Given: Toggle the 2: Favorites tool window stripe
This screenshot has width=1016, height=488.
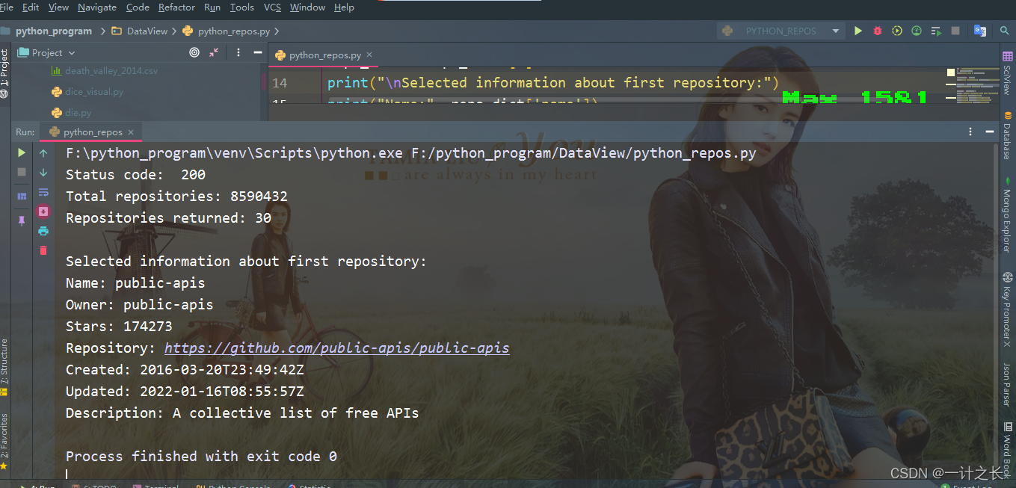Looking at the screenshot, I should point(4,441).
